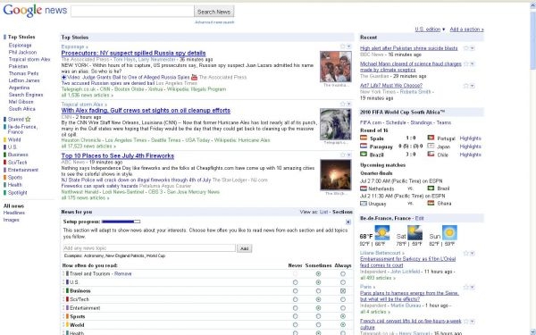Screen dimensions: 536x335
Task: Click the star icon next to Starred
Action: [x=28, y=120]
